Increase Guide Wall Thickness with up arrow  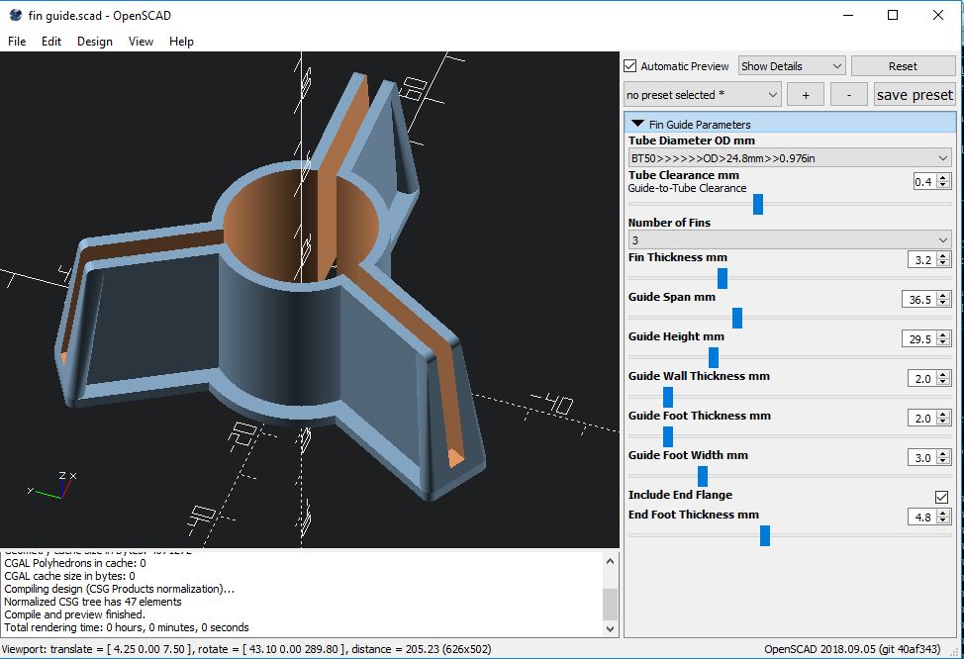(944, 374)
